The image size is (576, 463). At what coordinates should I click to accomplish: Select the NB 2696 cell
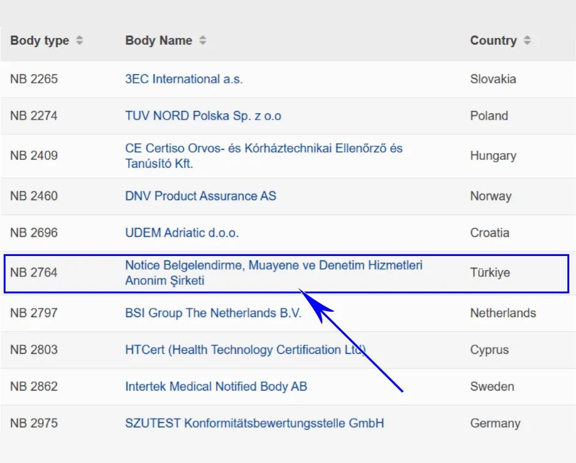[34, 233]
